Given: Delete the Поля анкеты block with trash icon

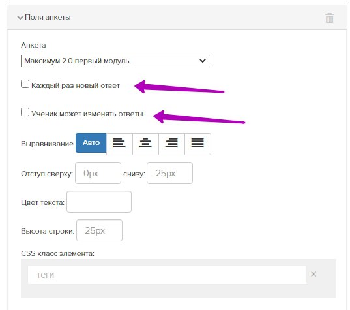Looking at the screenshot, I should click(329, 18).
